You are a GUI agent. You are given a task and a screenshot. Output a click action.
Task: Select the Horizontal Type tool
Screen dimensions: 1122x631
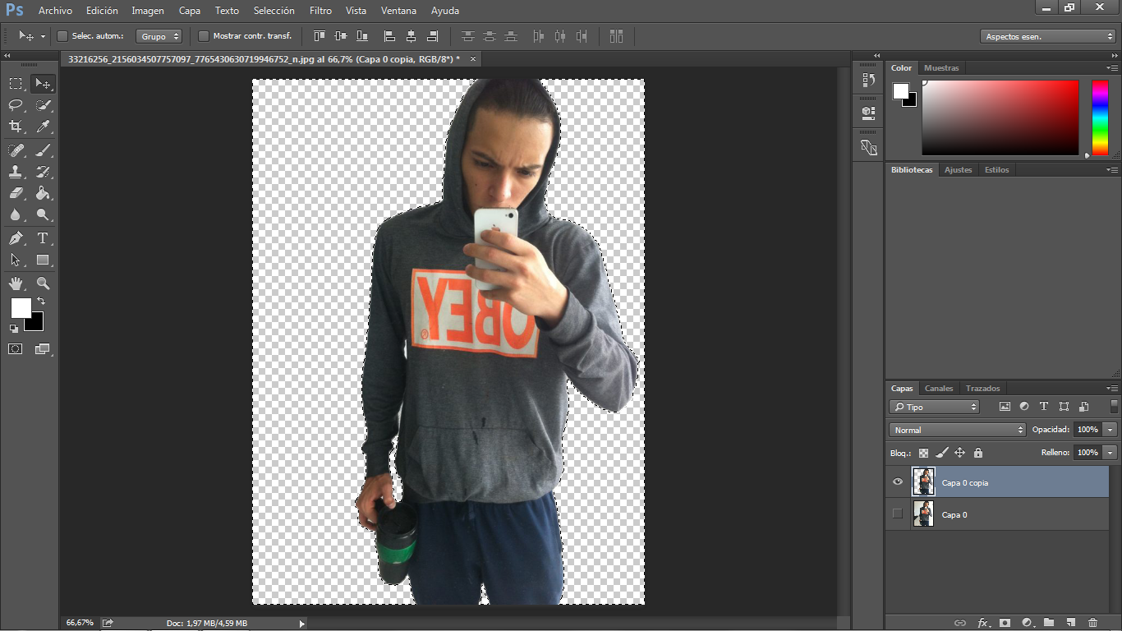43,238
